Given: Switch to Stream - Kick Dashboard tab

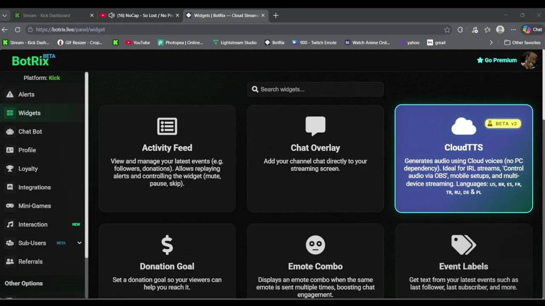Looking at the screenshot, I should (54, 15).
